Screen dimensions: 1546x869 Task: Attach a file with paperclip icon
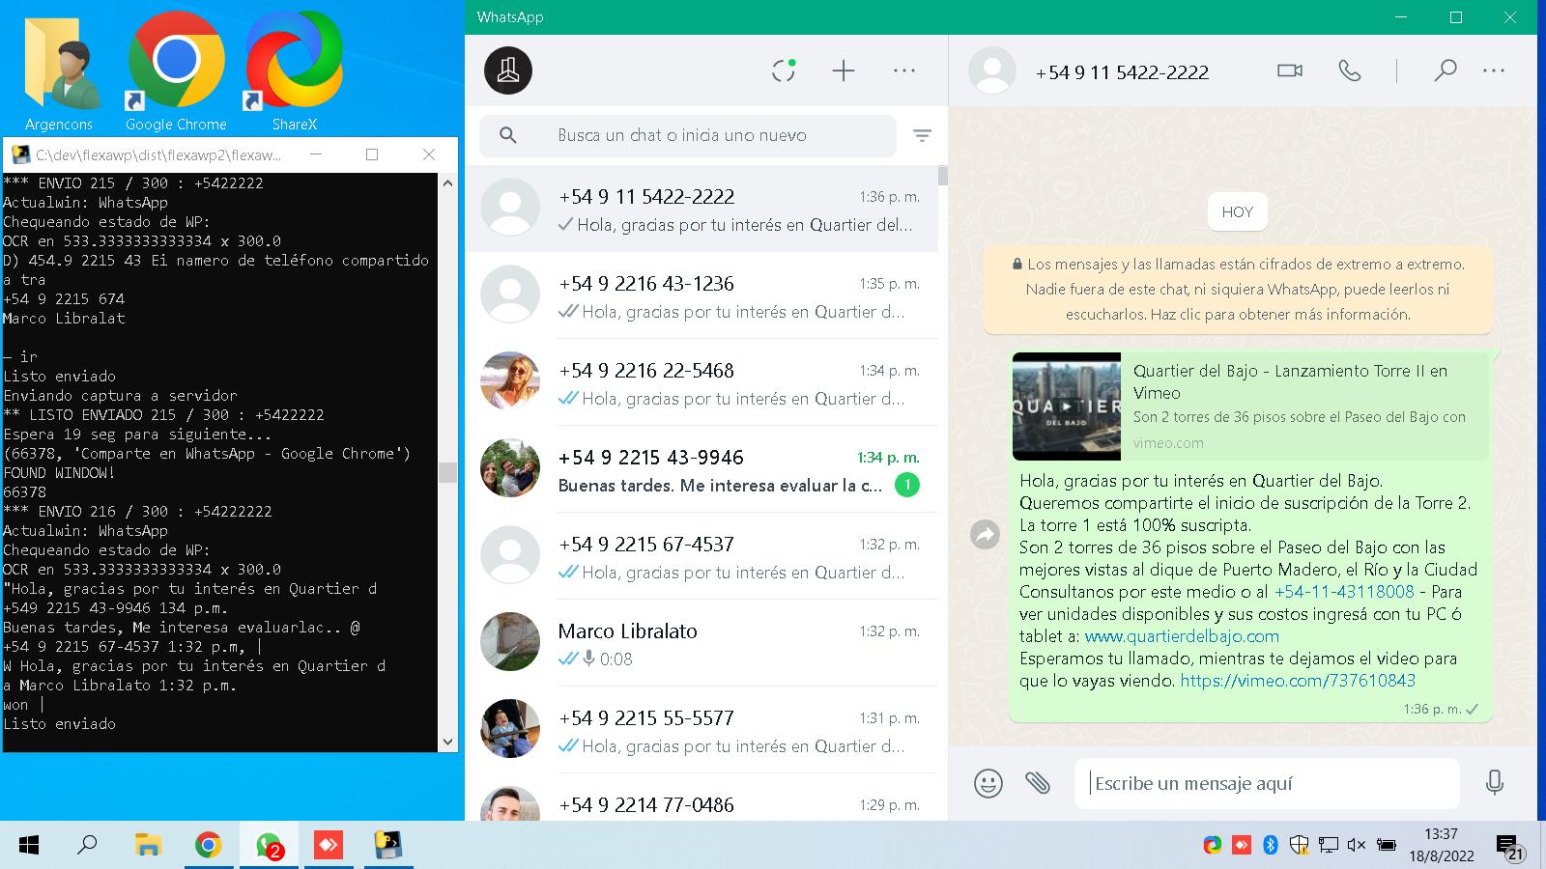(x=1038, y=783)
